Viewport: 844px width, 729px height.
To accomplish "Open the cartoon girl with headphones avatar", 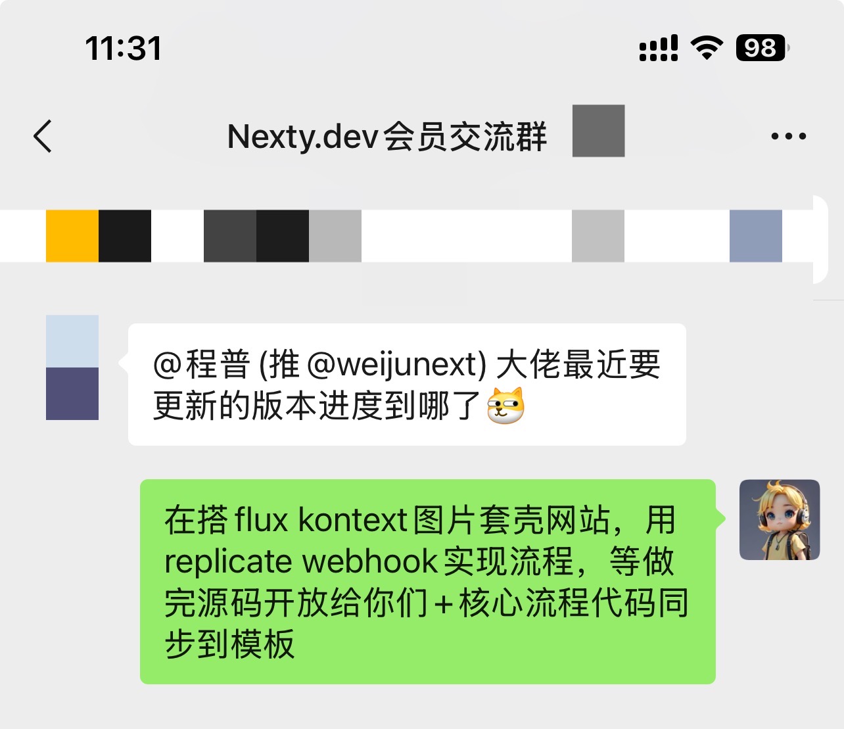I will coord(780,520).
